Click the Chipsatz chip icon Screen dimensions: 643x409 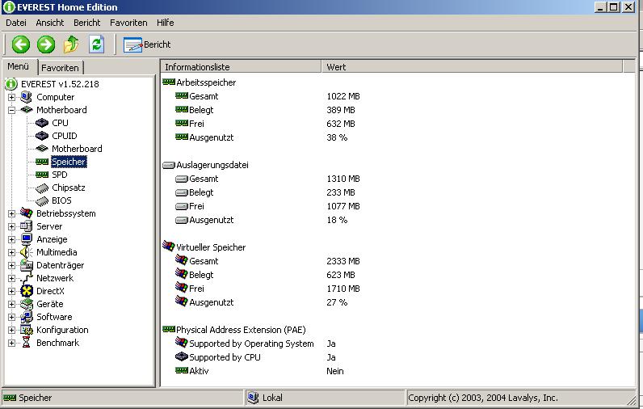click(x=42, y=188)
